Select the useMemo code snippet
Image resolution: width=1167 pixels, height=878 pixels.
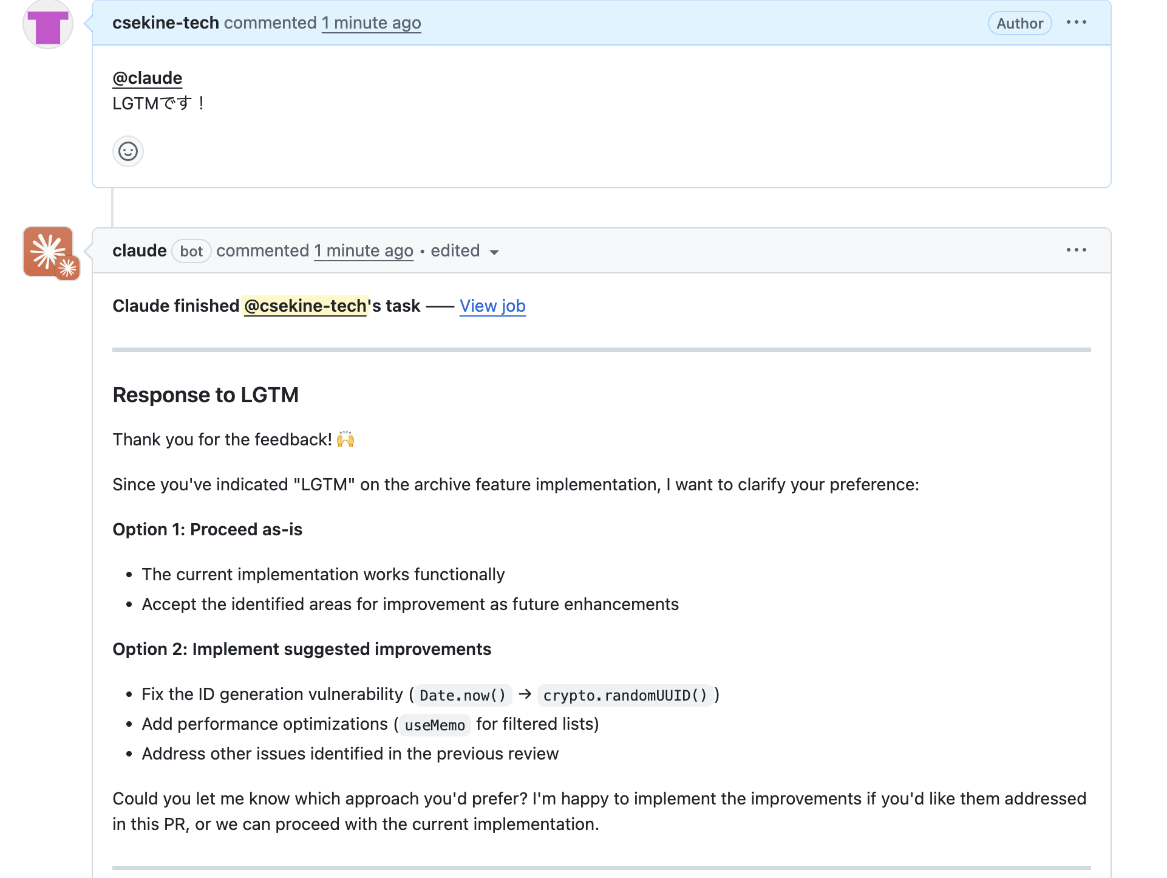(434, 724)
